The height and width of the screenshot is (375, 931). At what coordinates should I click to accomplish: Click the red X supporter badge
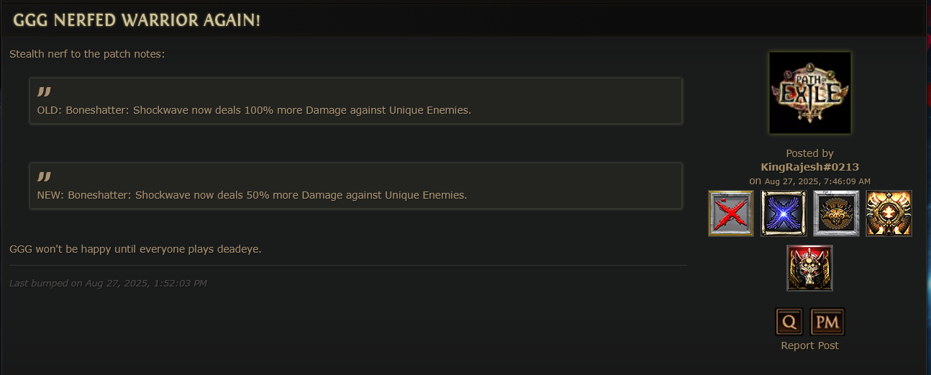pos(731,214)
